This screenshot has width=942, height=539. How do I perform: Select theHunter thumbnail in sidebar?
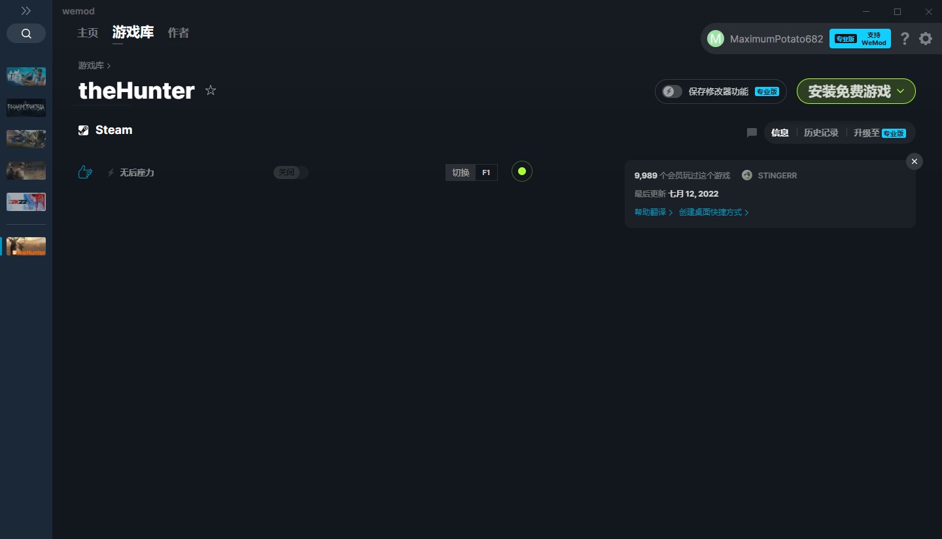point(26,246)
